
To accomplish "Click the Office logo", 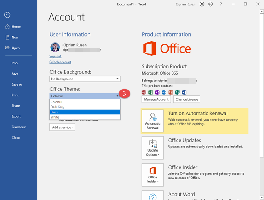I will [x=167, y=48].
